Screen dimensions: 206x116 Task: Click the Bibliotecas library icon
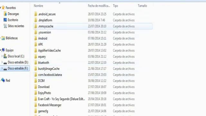[3, 38]
